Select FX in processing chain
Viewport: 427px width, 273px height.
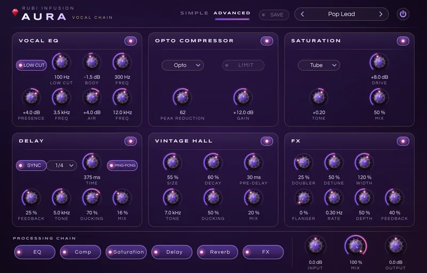click(263, 252)
